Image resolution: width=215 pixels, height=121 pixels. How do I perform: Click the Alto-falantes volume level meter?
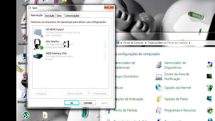tap(105, 44)
